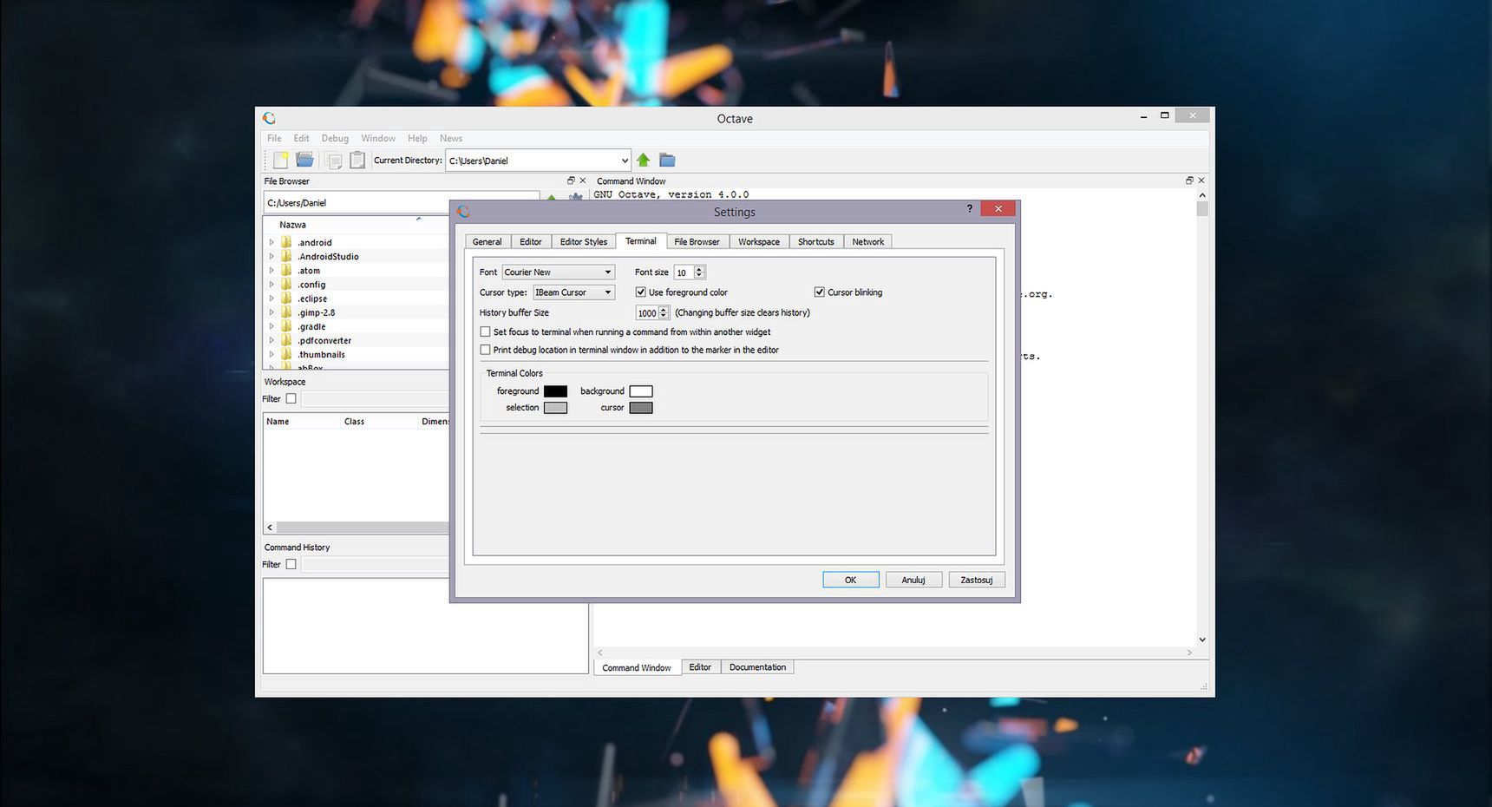Switch to the Documentation tab at bottom
Viewport: 1492px width, 807px height.
[757, 667]
